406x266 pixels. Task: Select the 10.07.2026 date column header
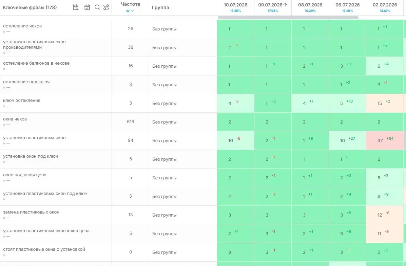(236, 5)
